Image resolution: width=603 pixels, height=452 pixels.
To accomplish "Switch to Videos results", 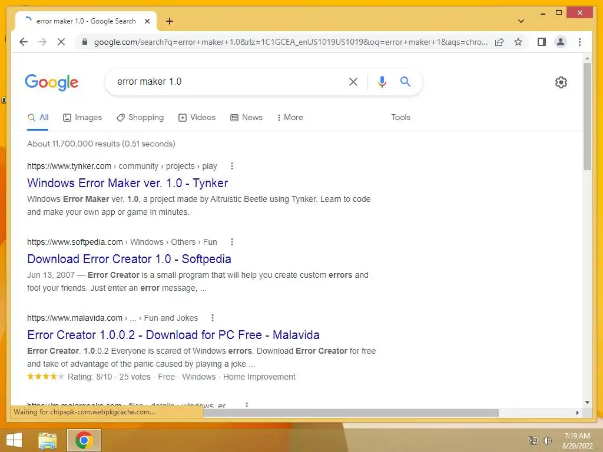I will (197, 118).
